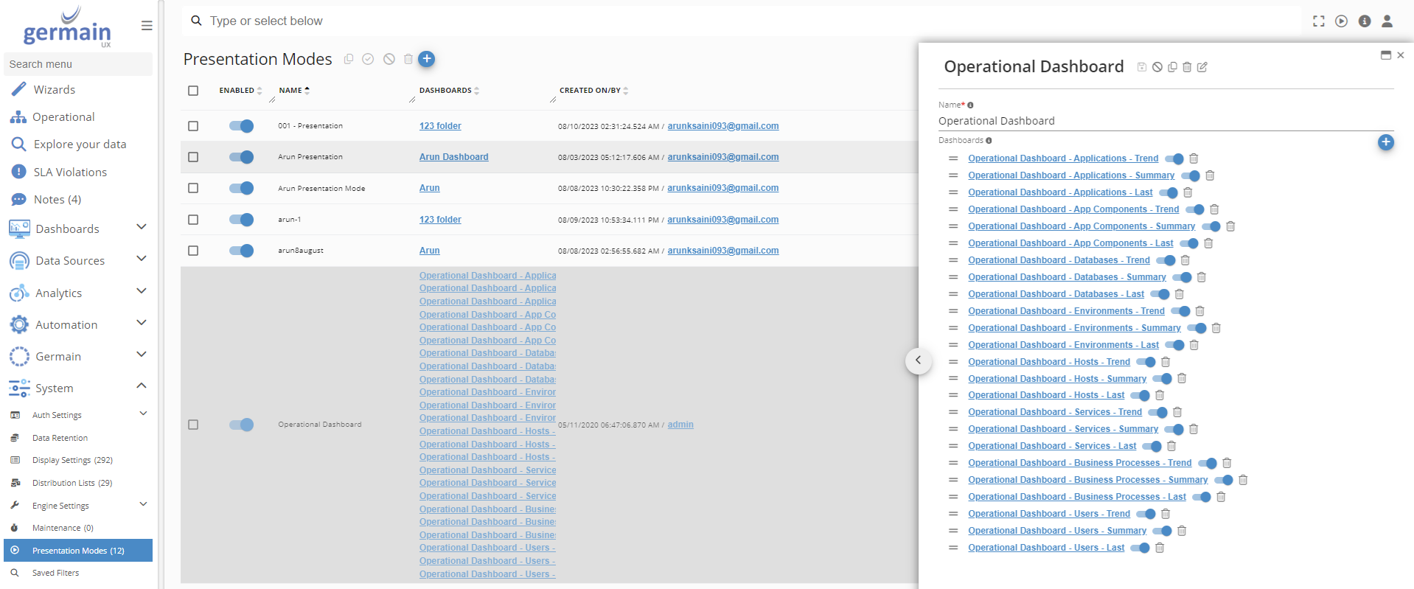Toggle enabled switch for 001 - Presentation

[x=241, y=126]
